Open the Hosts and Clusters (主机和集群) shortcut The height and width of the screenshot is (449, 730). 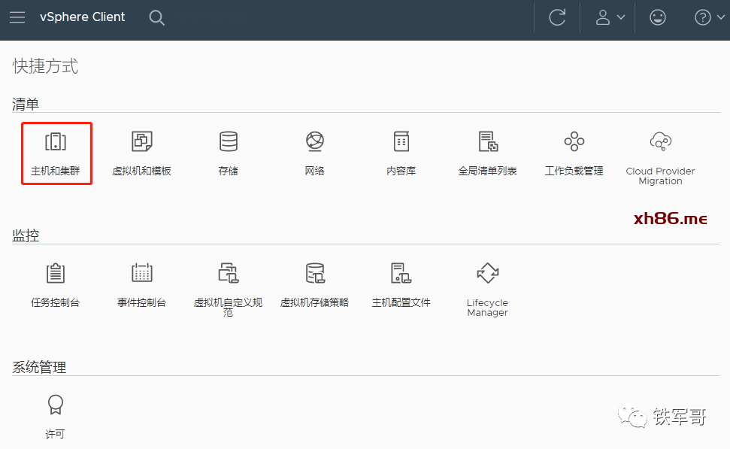point(56,142)
